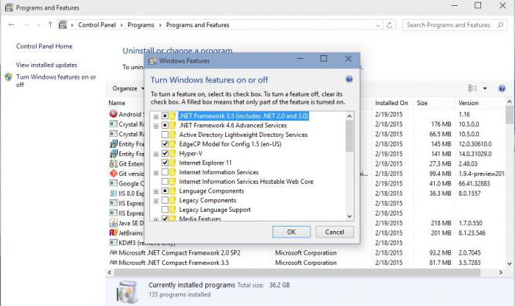Image resolution: width=515 pixels, height=306 pixels.
Task: Click the Microsoft .NET Compact Framework 2.0 SP2 icon
Action: pyautogui.click(x=113, y=252)
